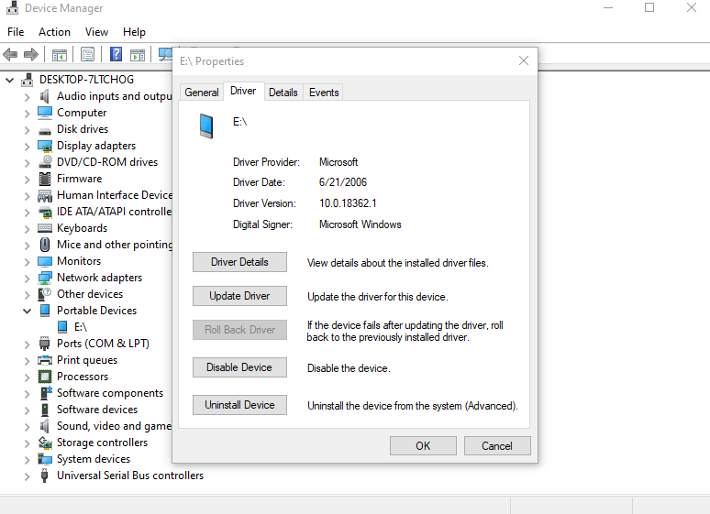The image size is (710, 514).
Task: Expand the Network adapters category
Action: 28,279
